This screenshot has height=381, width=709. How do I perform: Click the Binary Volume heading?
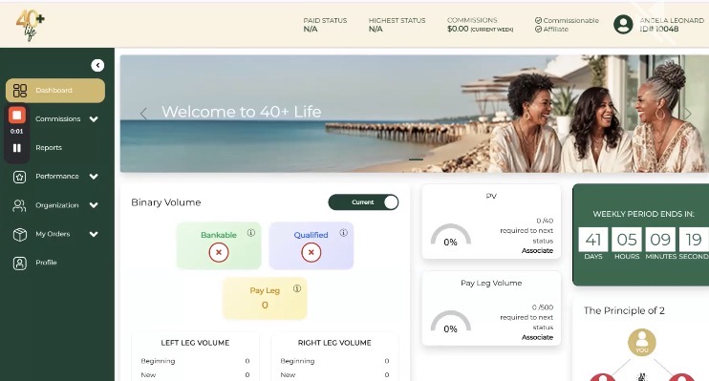point(166,202)
